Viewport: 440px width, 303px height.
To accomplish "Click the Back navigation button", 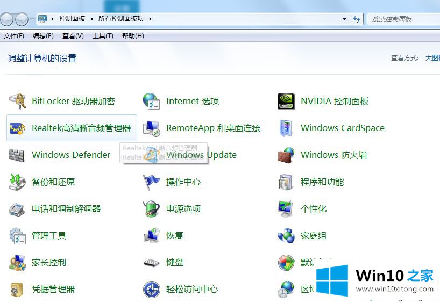I will coord(7,19).
